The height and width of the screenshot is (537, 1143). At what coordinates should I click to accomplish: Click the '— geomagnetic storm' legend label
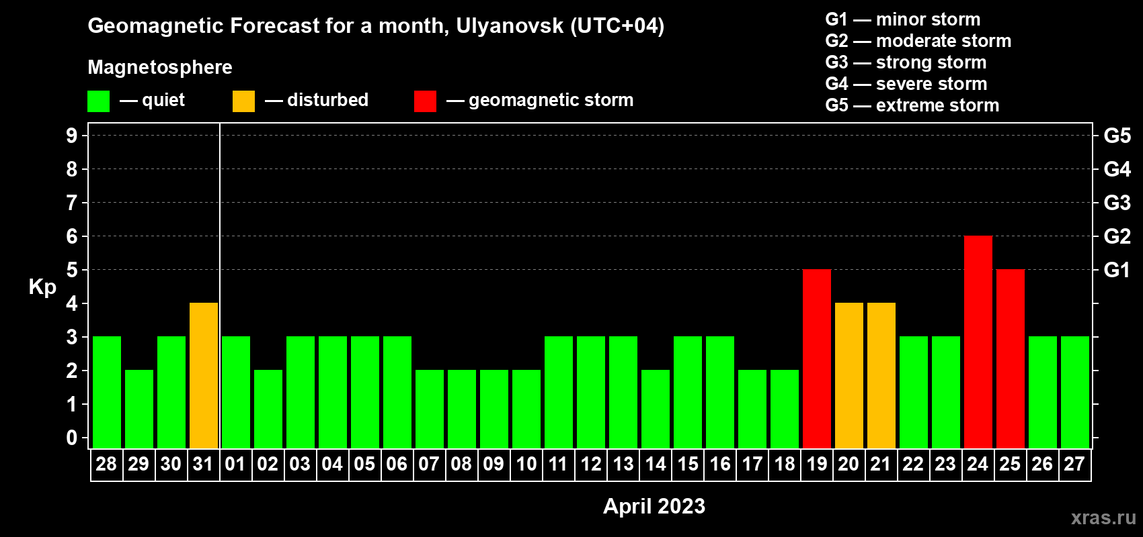coord(540,101)
